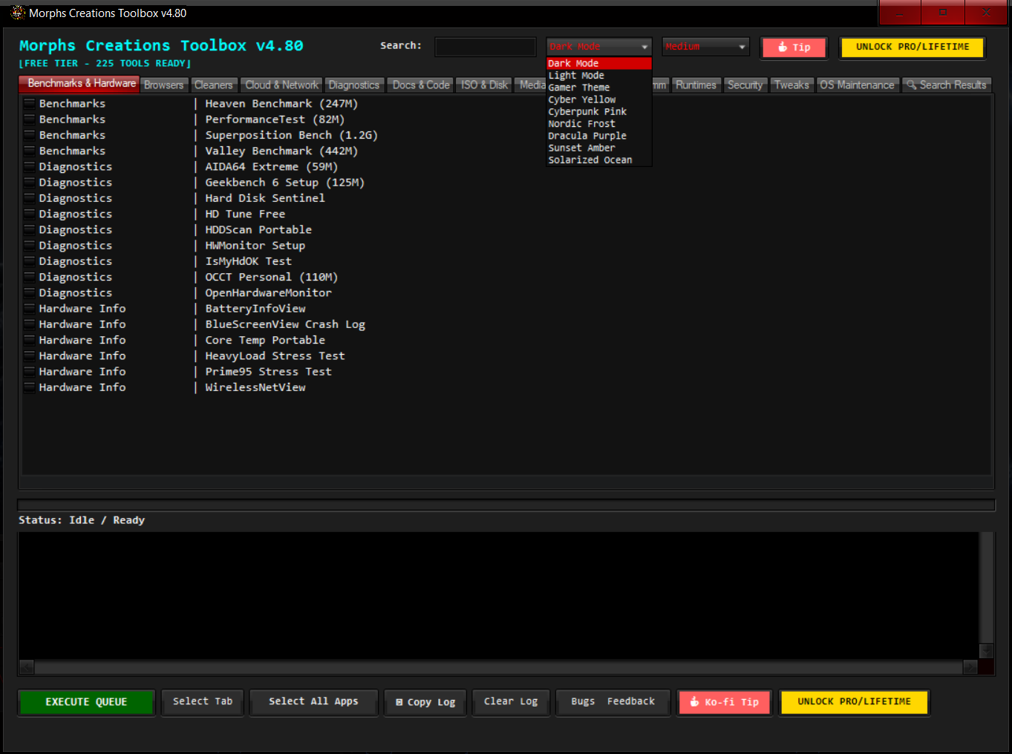
Task: Switch to the Browsers tab
Action: [164, 85]
